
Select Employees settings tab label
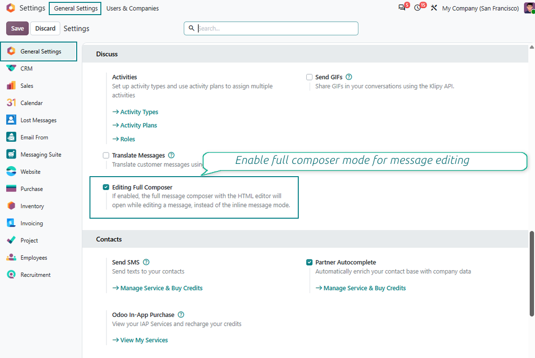[x=34, y=257]
